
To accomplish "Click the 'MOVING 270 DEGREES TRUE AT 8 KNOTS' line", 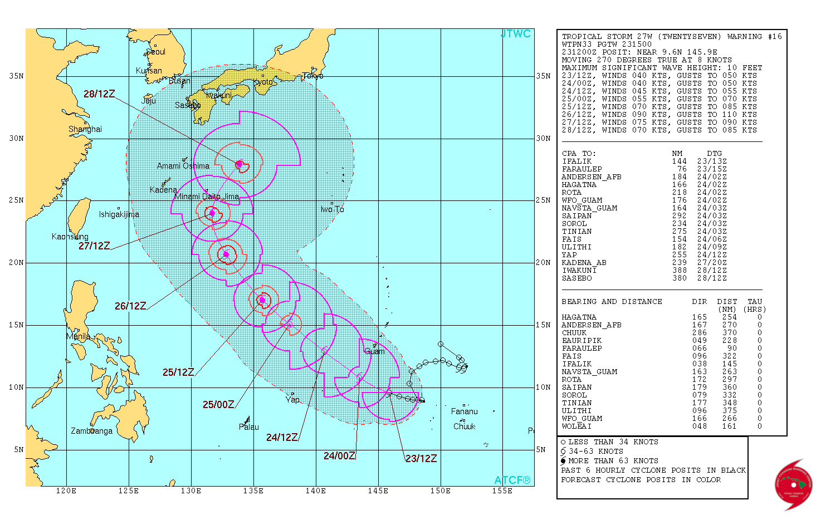I will (x=647, y=60).
